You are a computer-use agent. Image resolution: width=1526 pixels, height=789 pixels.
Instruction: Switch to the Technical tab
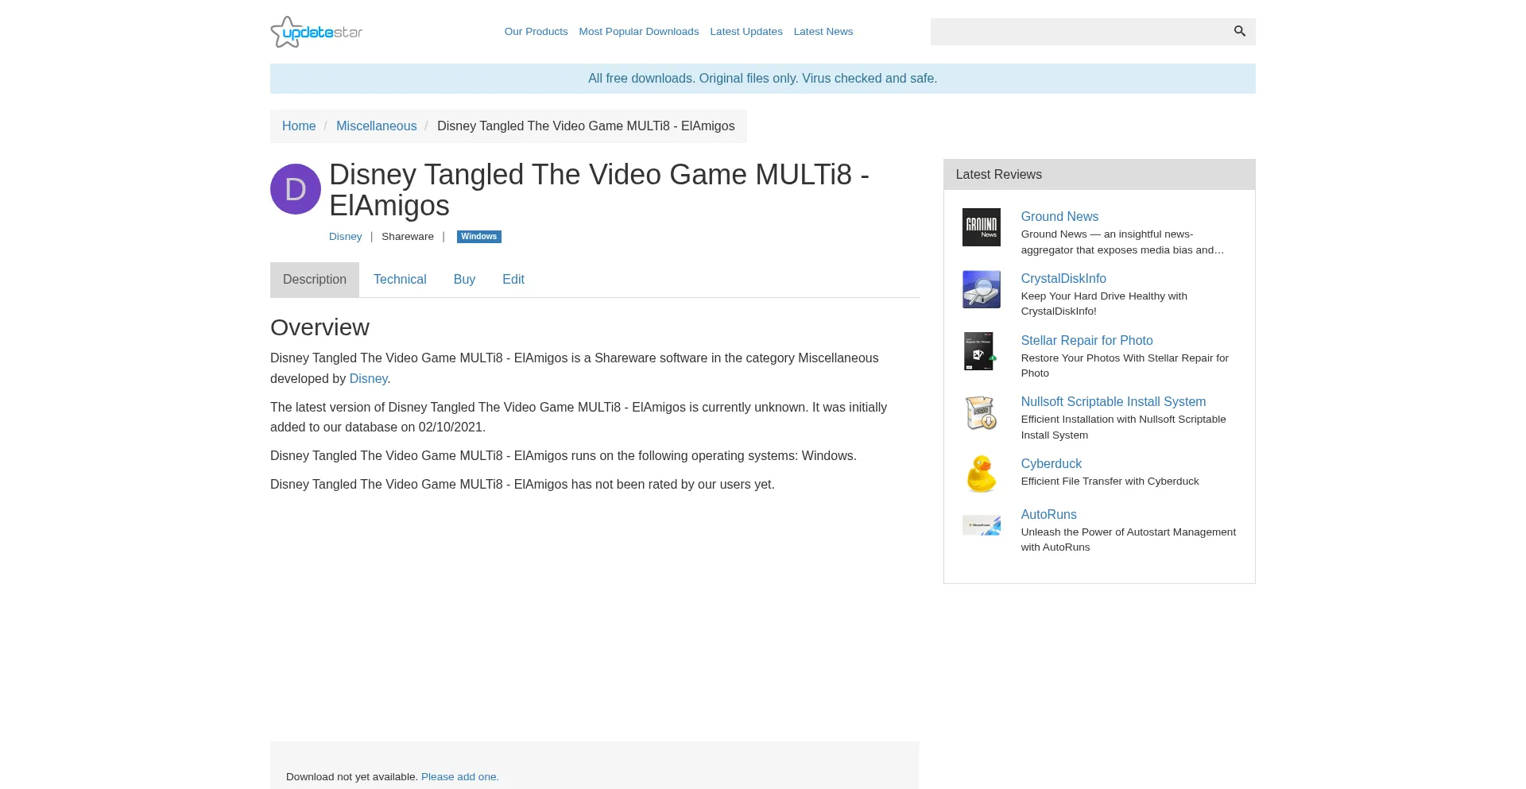(x=400, y=280)
